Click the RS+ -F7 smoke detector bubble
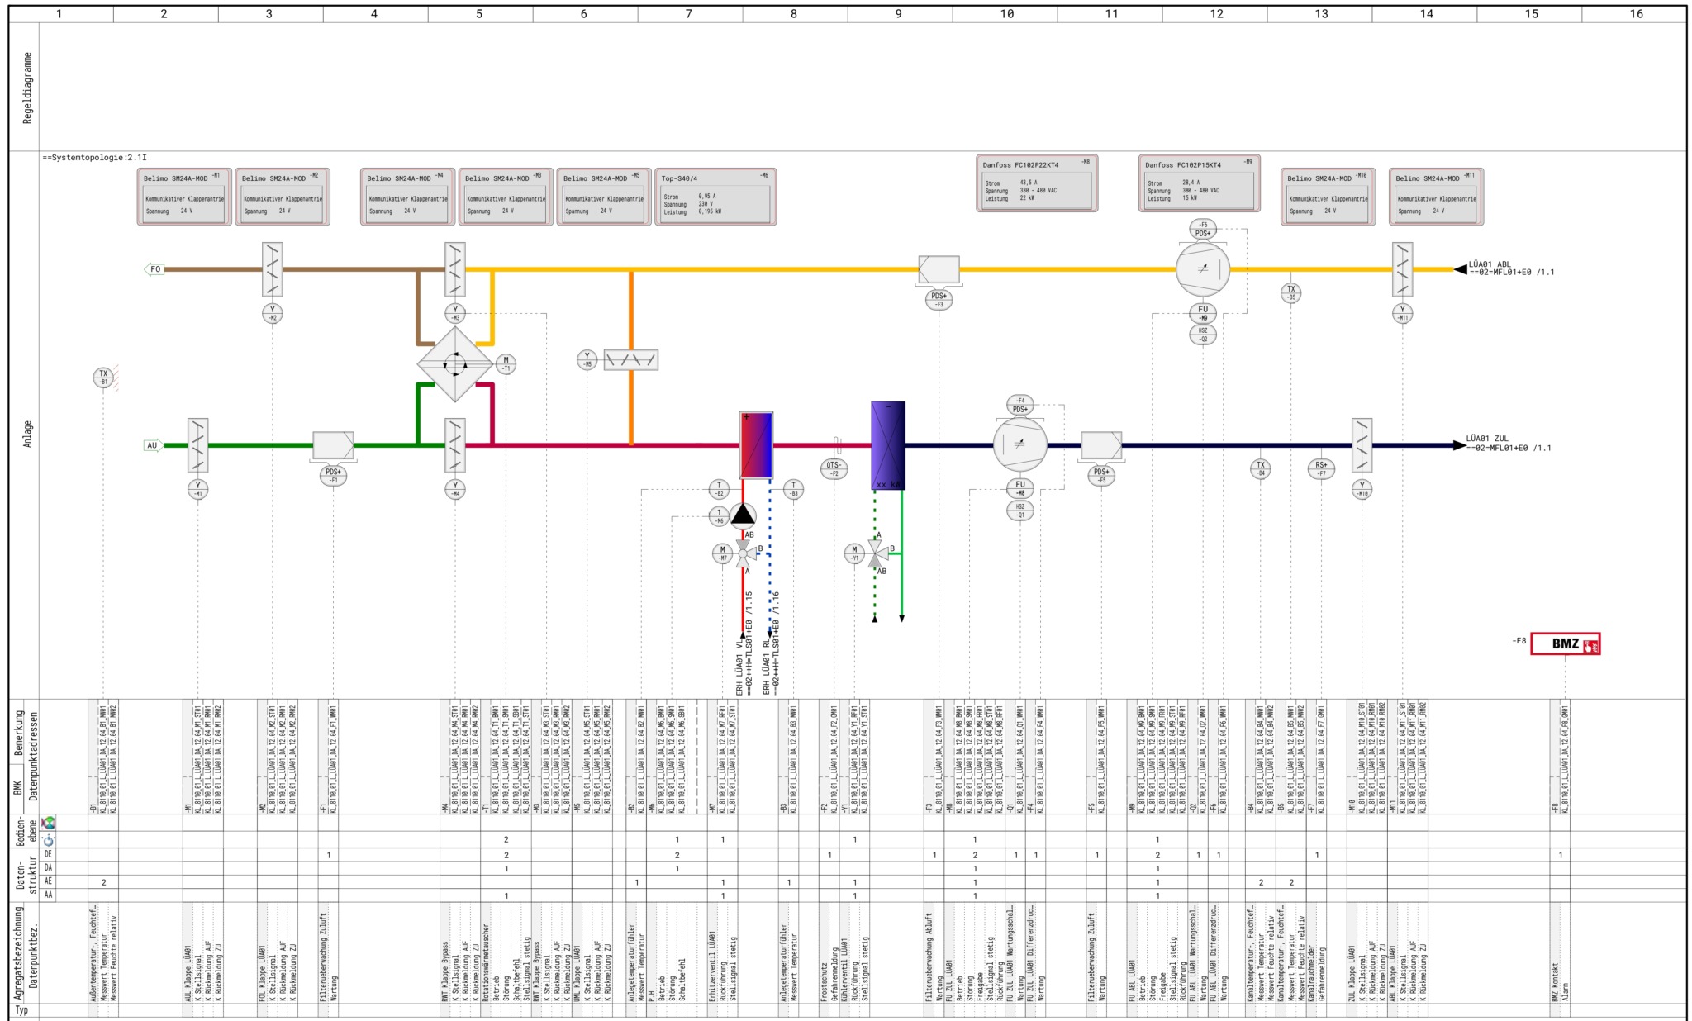 (x=1322, y=469)
